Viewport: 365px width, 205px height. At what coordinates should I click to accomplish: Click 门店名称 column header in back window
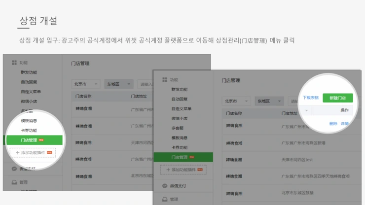(83, 96)
